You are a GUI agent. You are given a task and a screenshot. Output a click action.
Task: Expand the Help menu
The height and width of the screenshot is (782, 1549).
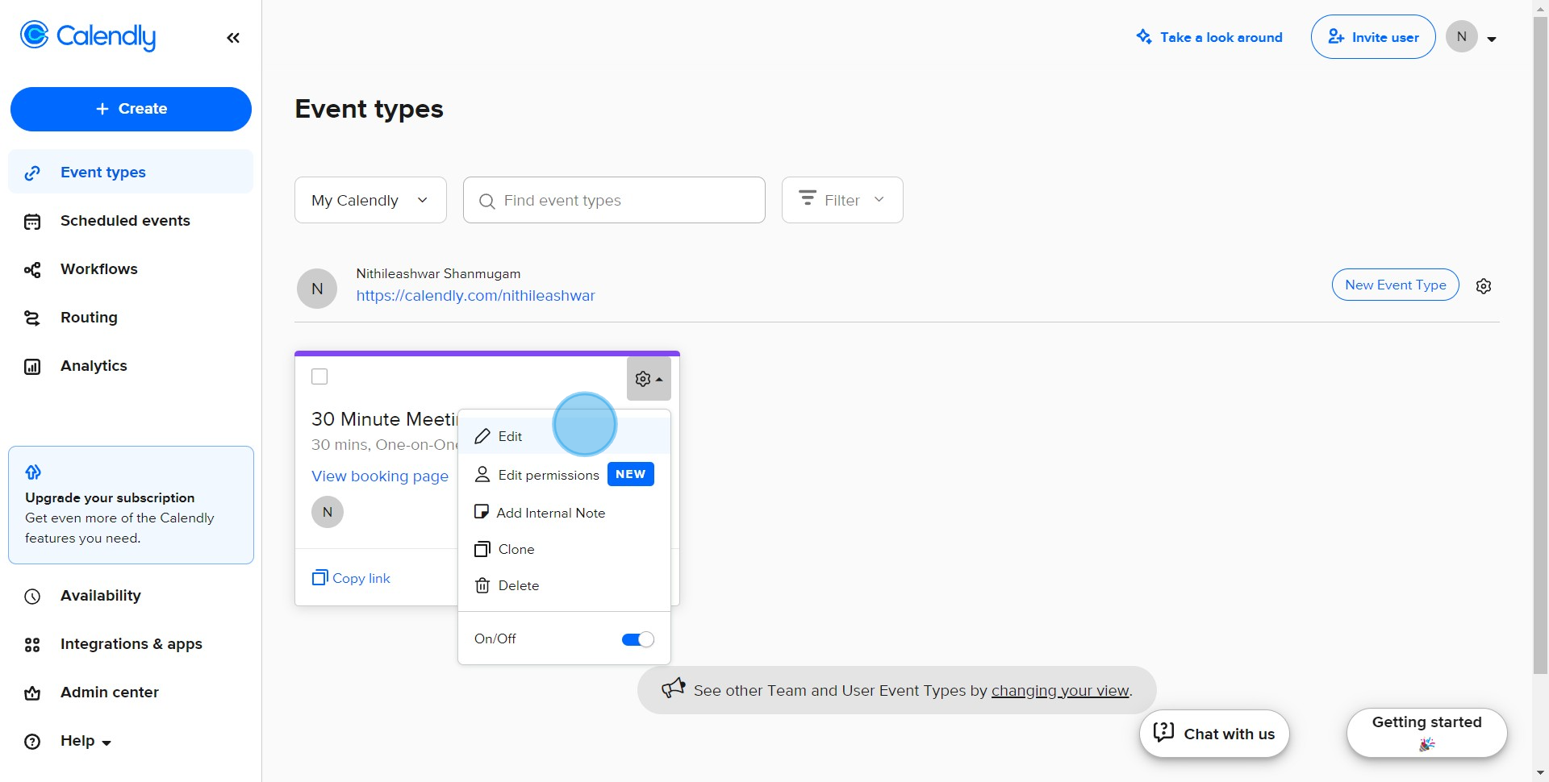(86, 741)
